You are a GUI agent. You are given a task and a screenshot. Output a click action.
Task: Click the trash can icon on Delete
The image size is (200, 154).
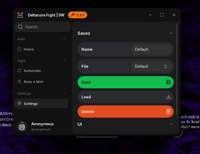click(x=168, y=111)
